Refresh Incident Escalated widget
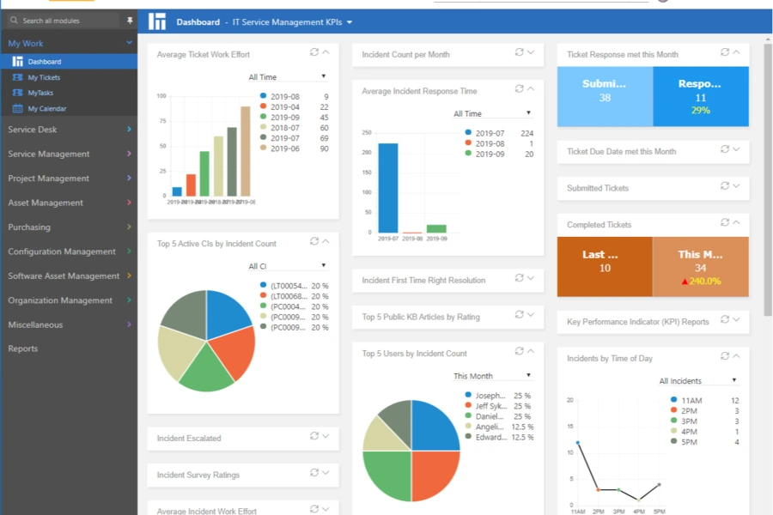This screenshot has width=773, height=515. point(314,436)
